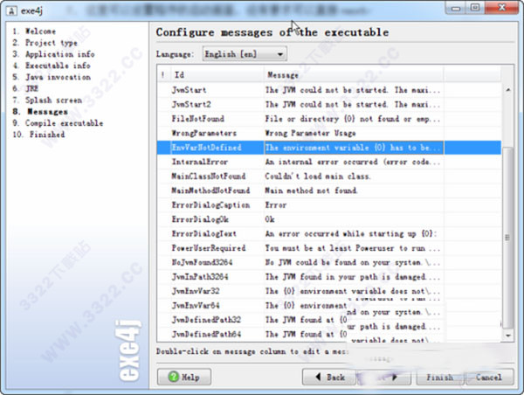Sort by the Message column header
The height and width of the screenshot is (395, 524).
coord(354,75)
